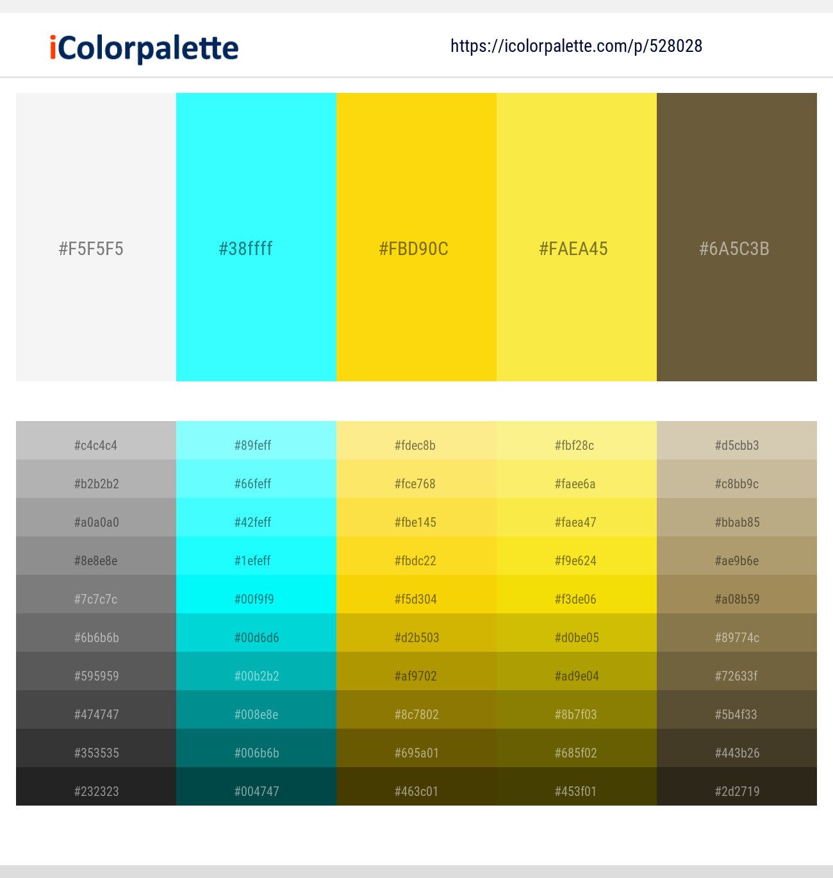Click the #ae9b6e tan shade swatch
The image size is (833, 878).
pos(736,560)
